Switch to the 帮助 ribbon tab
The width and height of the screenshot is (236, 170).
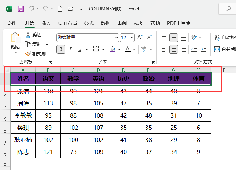155,23
